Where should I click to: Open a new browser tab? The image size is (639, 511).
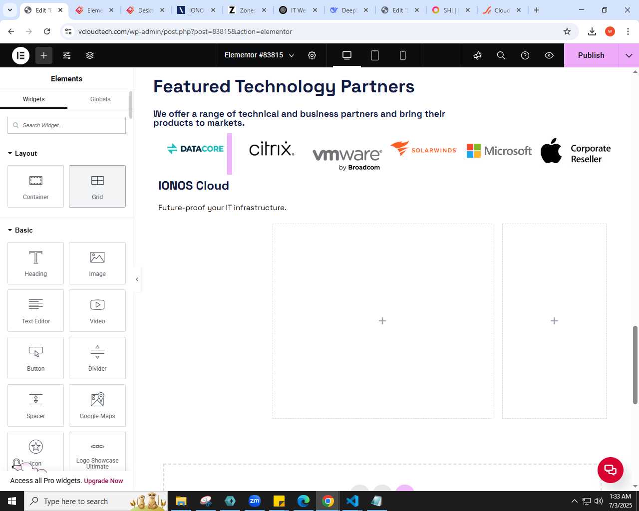point(537,10)
